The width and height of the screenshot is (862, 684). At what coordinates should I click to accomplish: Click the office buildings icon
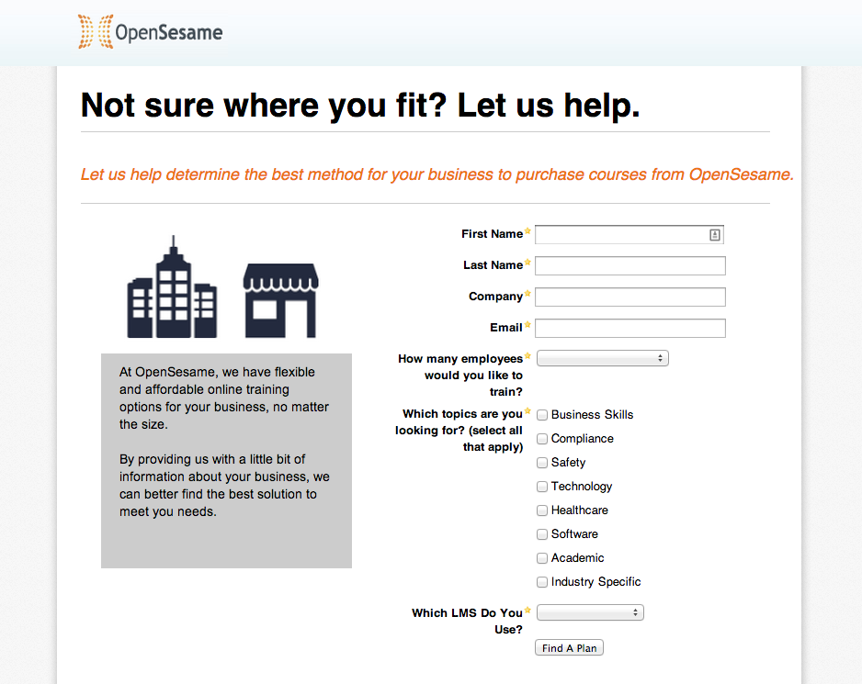click(x=172, y=288)
